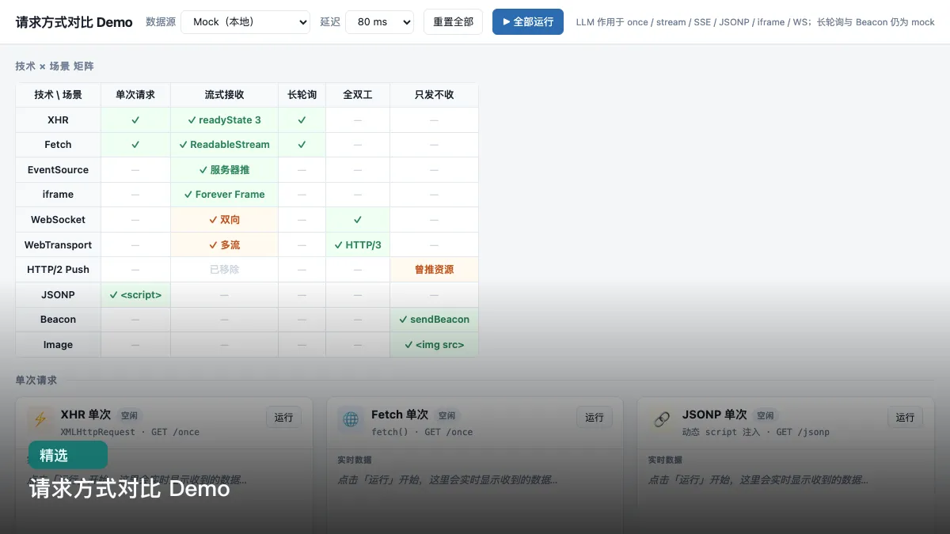Click the 实时数据 label in JSONP card
The width and height of the screenshot is (950, 534).
click(x=665, y=460)
